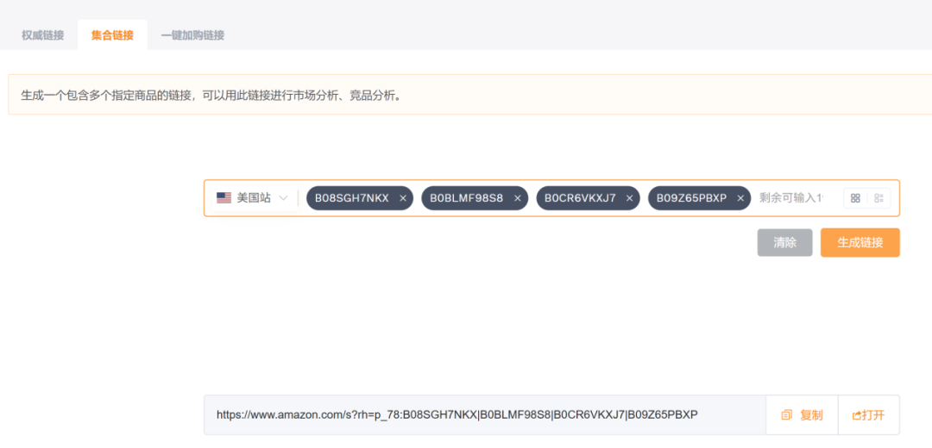The image size is (932, 448).
Task: Delete the B0BLMF98S8 tag with its X
Action: pos(518,198)
